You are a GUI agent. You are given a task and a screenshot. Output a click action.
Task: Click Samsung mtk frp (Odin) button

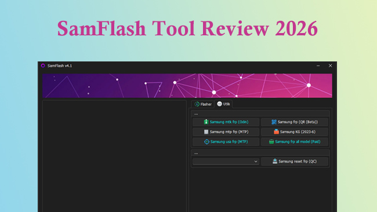226,122
